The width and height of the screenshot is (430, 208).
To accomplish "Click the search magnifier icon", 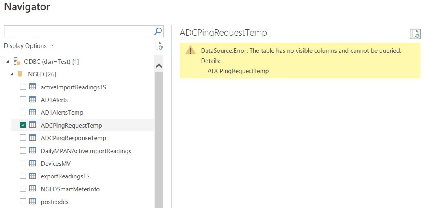I will [x=159, y=31].
